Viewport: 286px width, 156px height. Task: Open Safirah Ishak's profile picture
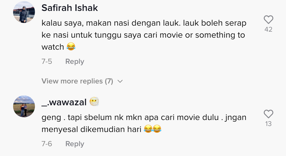pyautogui.click(x=24, y=12)
